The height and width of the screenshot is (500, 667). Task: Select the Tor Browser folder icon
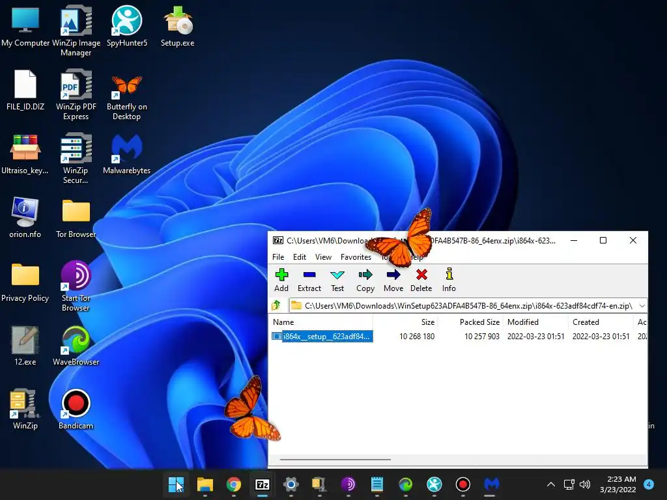coord(76,217)
